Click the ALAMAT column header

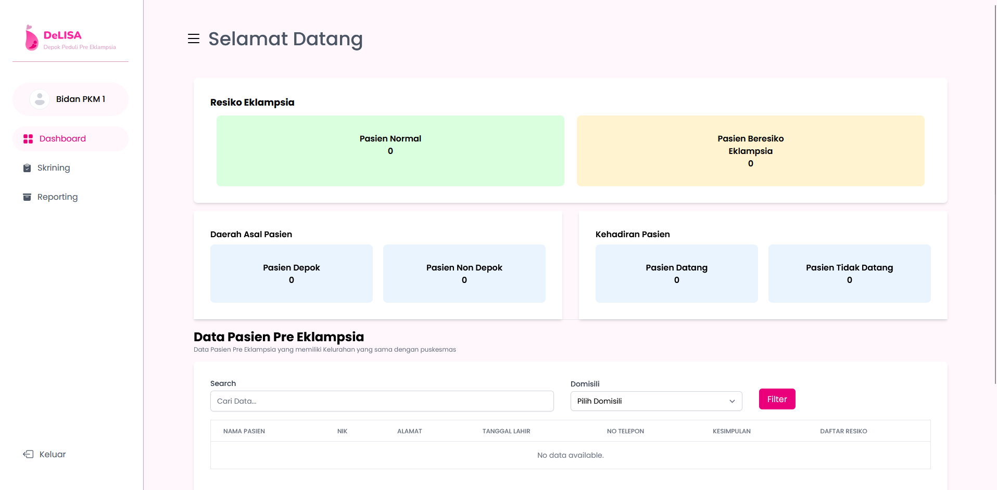point(410,431)
